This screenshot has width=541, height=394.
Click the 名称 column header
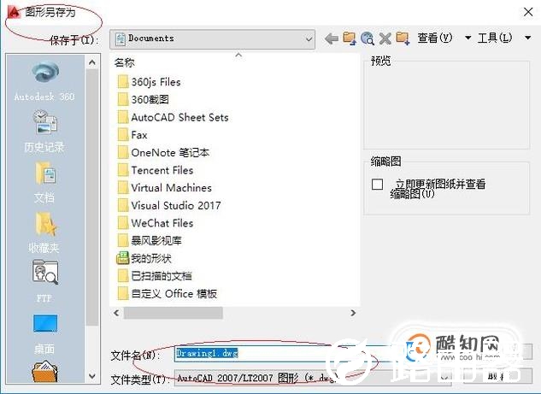[x=125, y=62]
